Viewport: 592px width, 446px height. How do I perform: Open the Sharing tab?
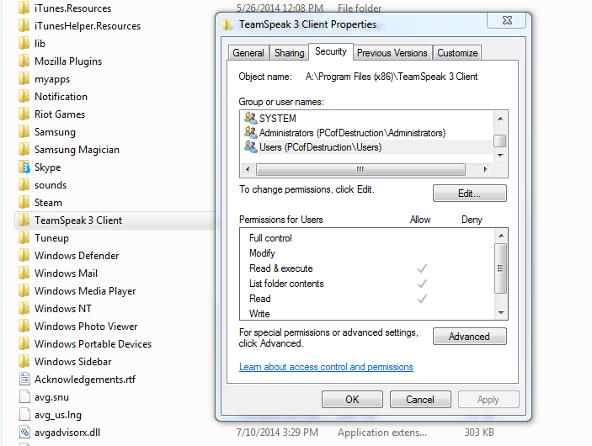pyautogui.click(x=289, y=53)
